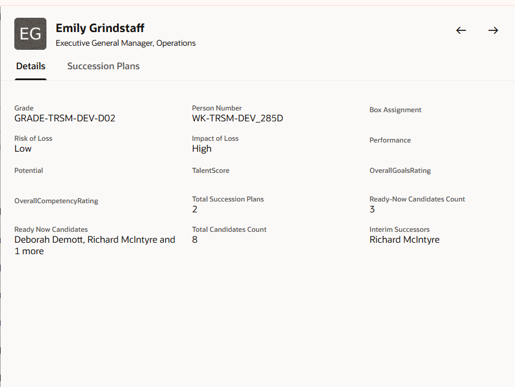Click the Grade value GRADE-TRSM-DEV-D02
The height and width of the screenshot is (387, 515).
65,119
